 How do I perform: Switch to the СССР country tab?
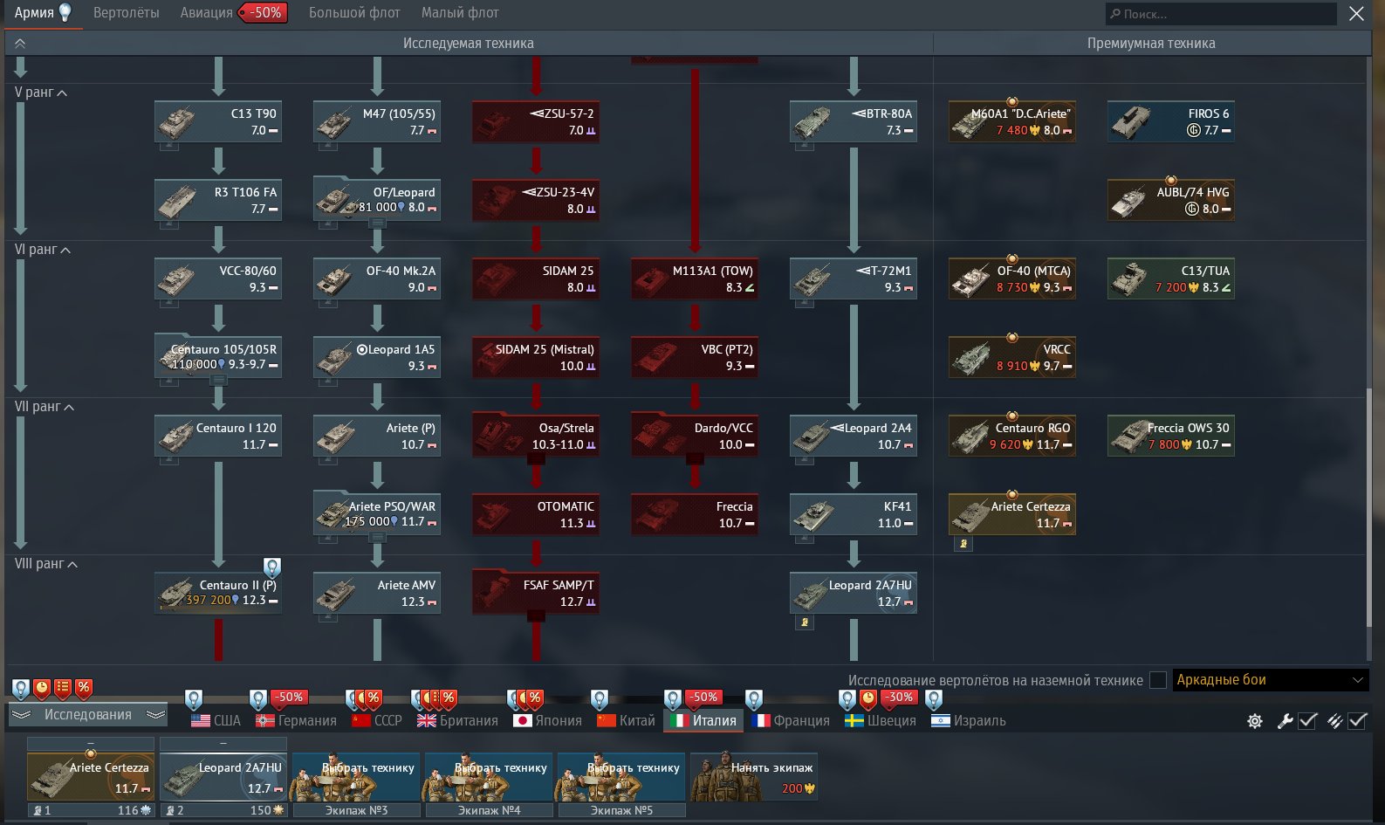click(x=377, y=721)
